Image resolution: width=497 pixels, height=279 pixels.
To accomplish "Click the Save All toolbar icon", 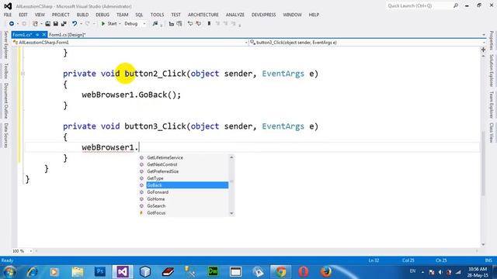I will (x=64, y=24).
